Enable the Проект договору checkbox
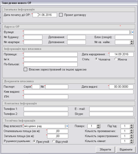The image size is (138, 154). tap(61, 15)
